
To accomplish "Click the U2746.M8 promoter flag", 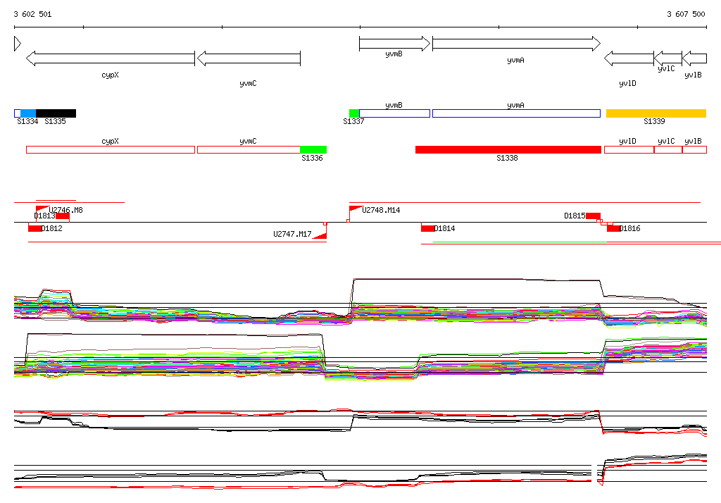I will [42, 209].
